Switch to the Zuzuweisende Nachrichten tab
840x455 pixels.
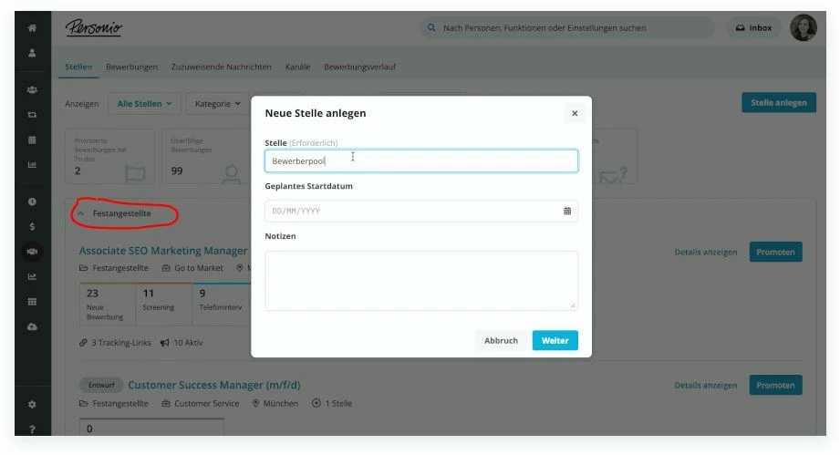(x=222, y=67)
